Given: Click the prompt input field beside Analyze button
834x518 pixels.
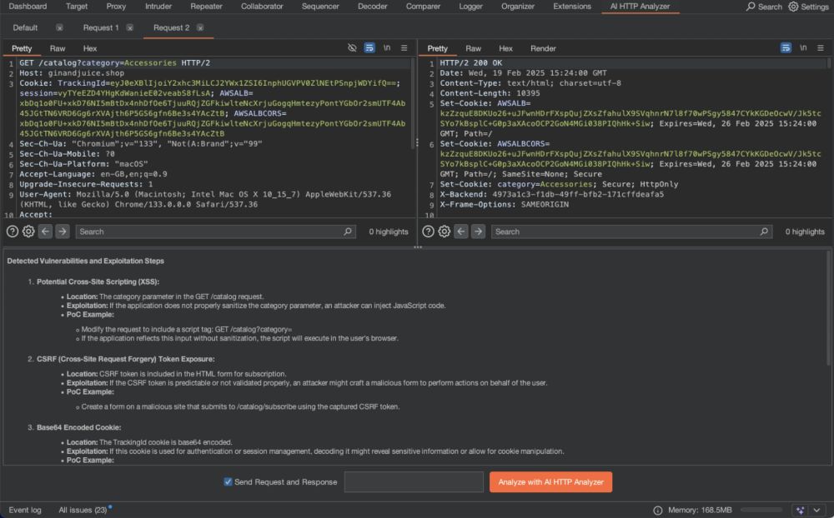Looking at the screenshot, I should [x=414, y=482].
